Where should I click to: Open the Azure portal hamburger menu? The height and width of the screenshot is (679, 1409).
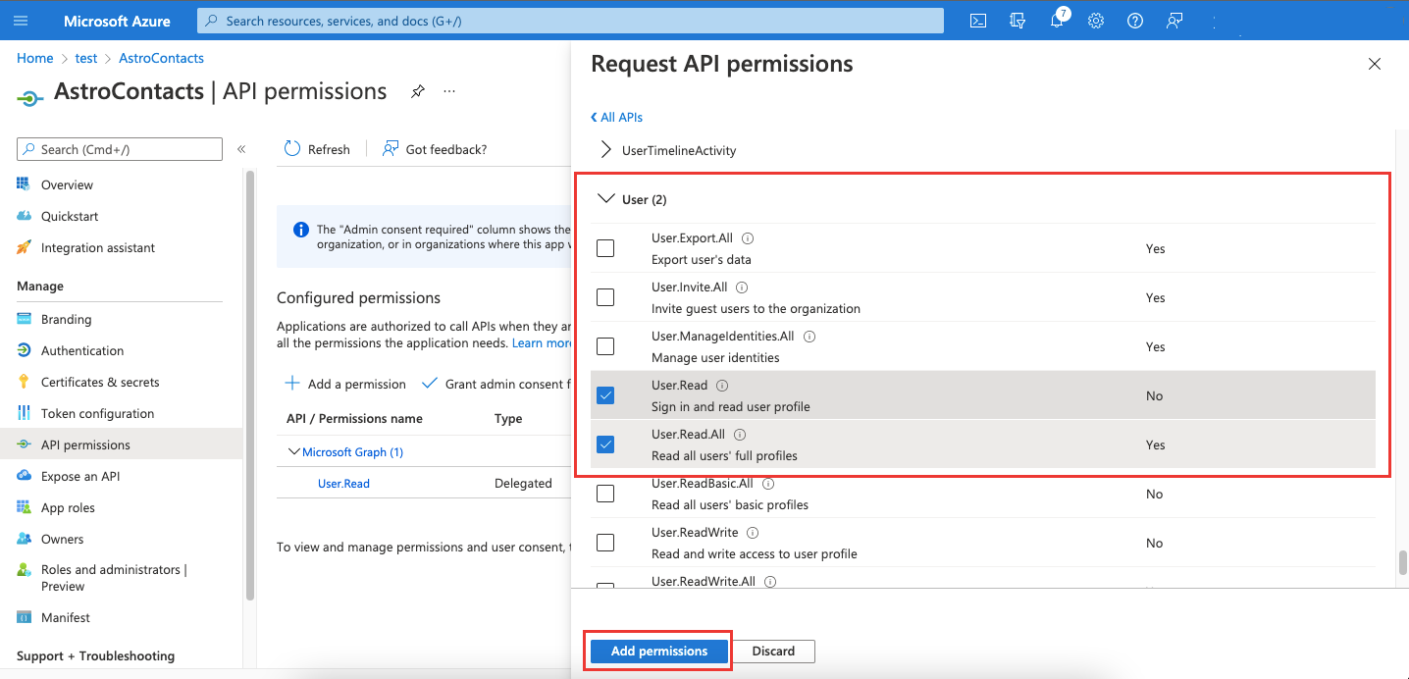22,21
